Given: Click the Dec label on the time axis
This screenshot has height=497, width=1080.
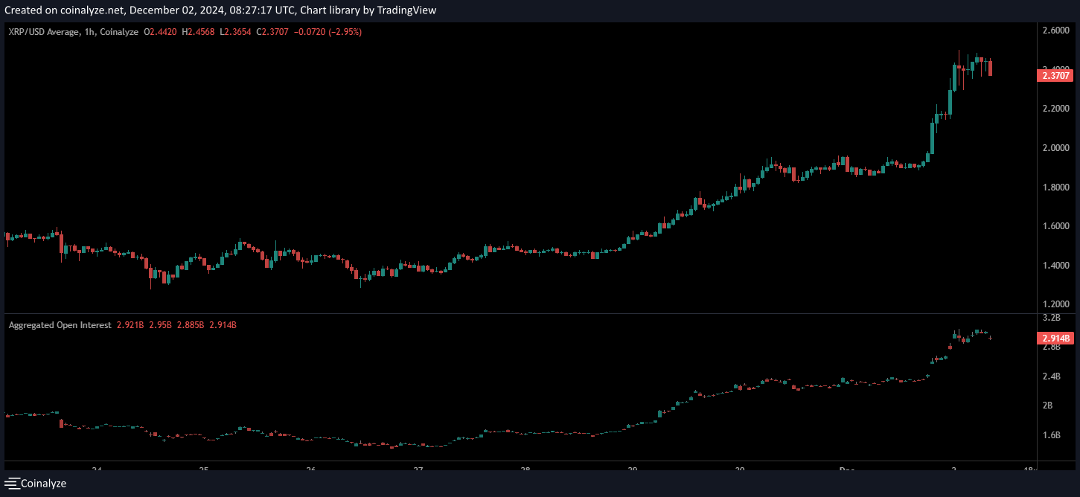Looking at the screenshot, I should tap(847, 470).
